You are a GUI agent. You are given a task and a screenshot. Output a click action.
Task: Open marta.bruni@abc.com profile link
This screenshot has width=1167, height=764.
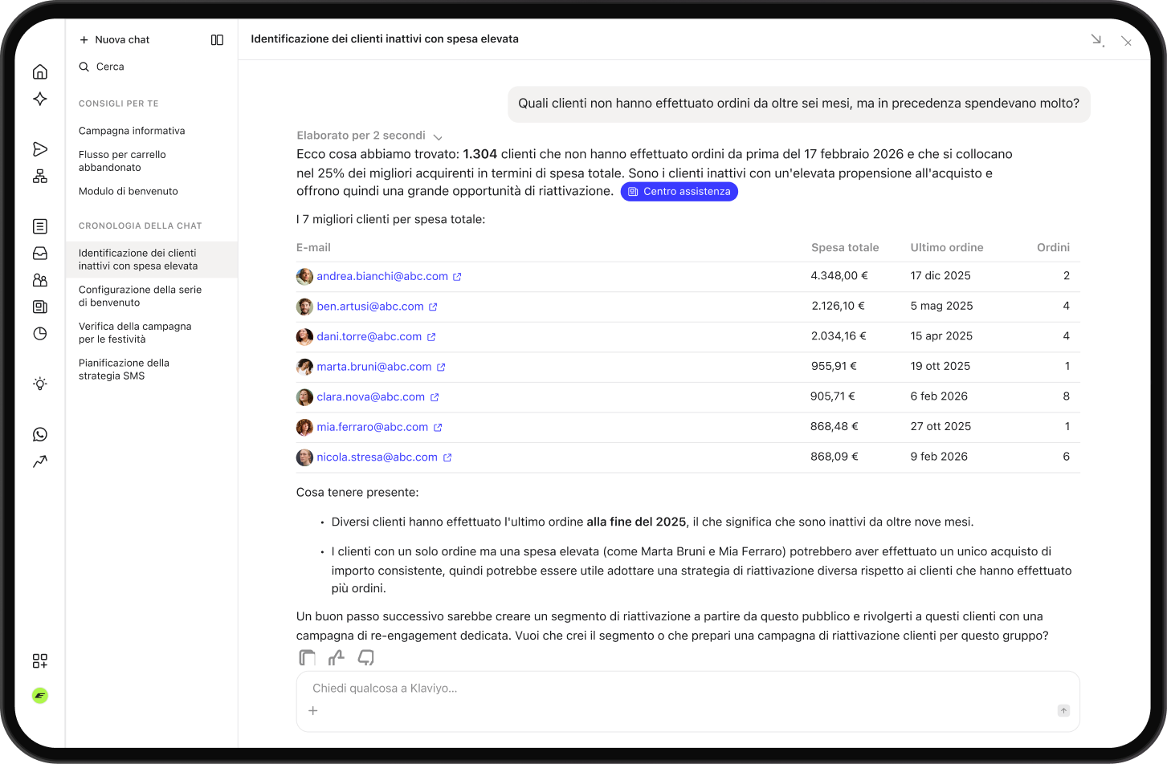[381, 367]
